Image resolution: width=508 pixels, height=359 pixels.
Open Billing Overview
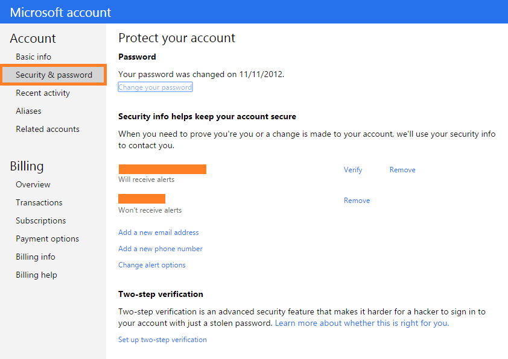33,185
